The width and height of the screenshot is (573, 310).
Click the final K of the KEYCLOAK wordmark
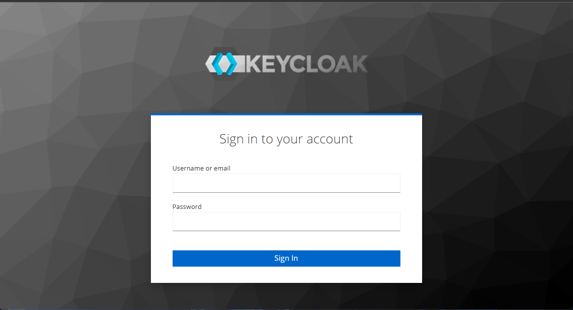click(x=358, y=64)
